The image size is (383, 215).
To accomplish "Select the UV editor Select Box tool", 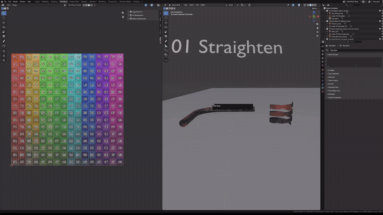I will (x=4, y=13).
